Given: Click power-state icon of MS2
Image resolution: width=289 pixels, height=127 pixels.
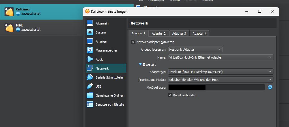Looking at the screenshot, I should pos(18,30).
